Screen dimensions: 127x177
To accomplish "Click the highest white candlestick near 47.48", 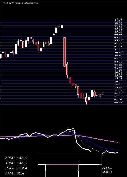I will (62, 26).
